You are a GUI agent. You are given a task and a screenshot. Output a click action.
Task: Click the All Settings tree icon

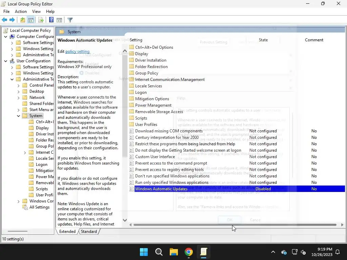[x=25, y=207]
